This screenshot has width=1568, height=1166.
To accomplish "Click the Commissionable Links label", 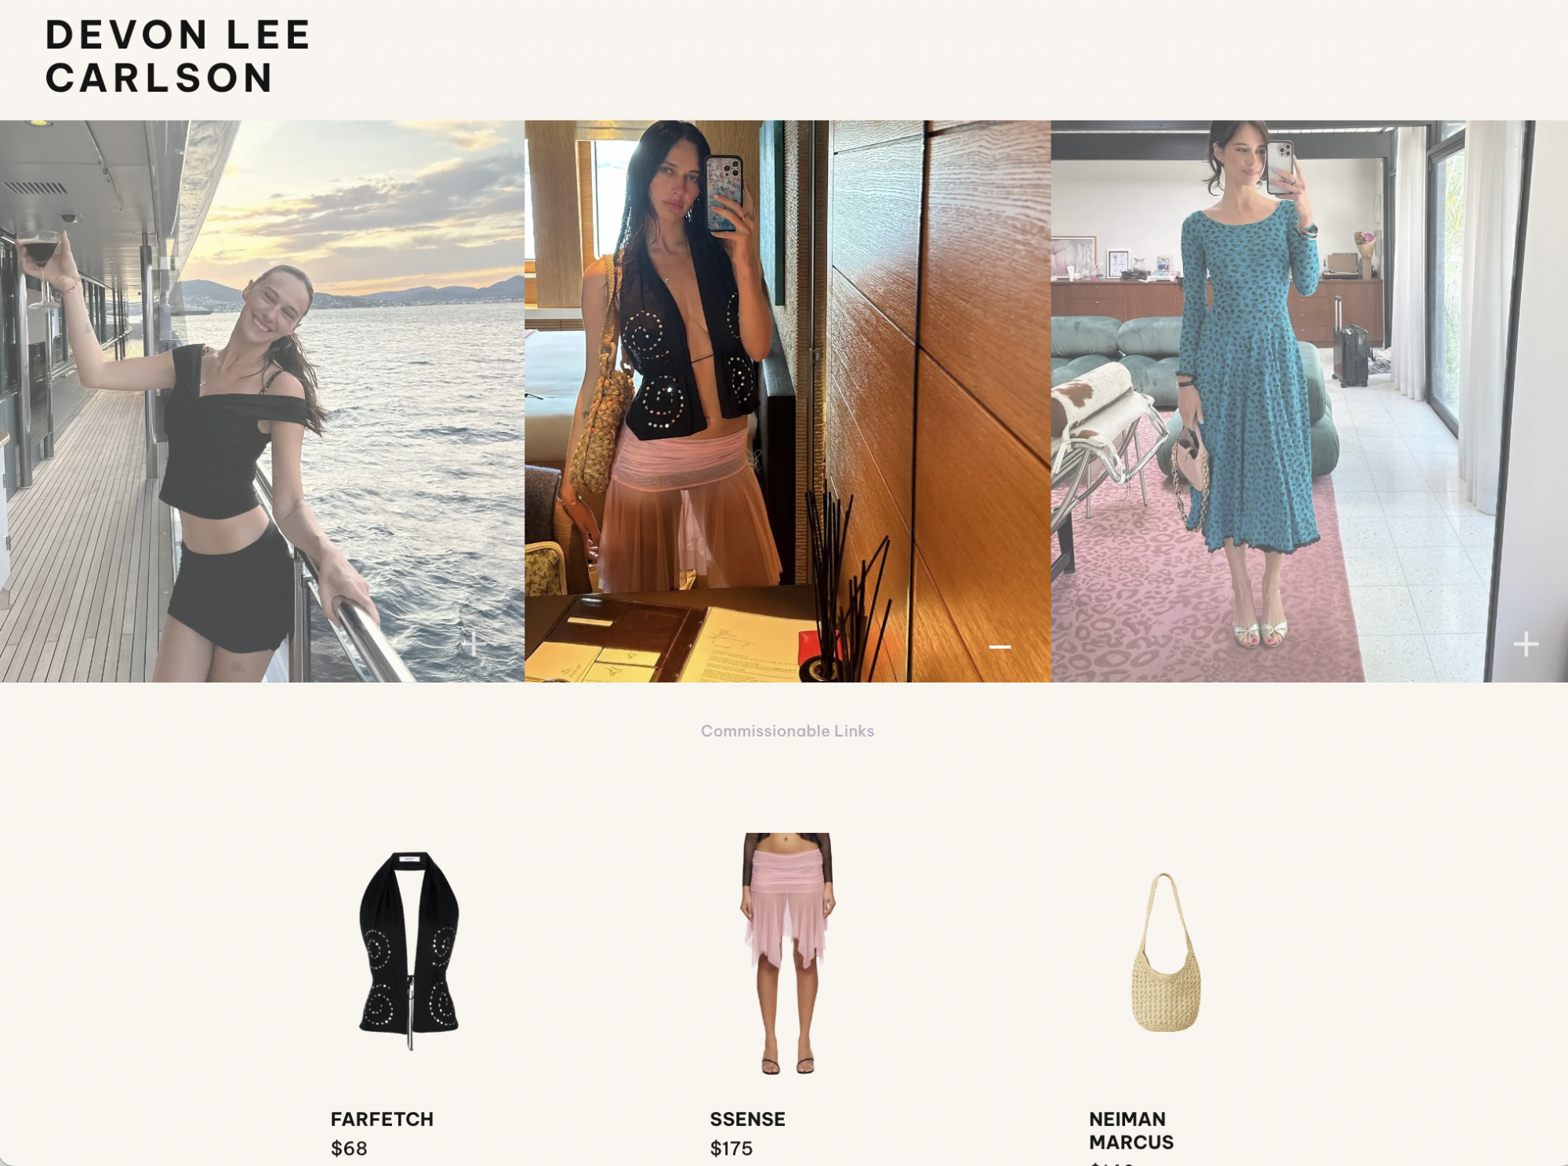I will point(787,730).
